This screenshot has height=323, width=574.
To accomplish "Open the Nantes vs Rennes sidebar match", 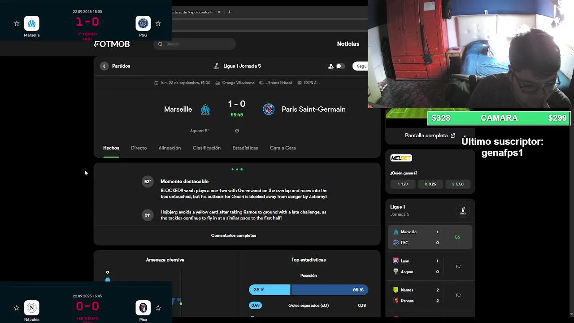I will (x=430, y=295).
